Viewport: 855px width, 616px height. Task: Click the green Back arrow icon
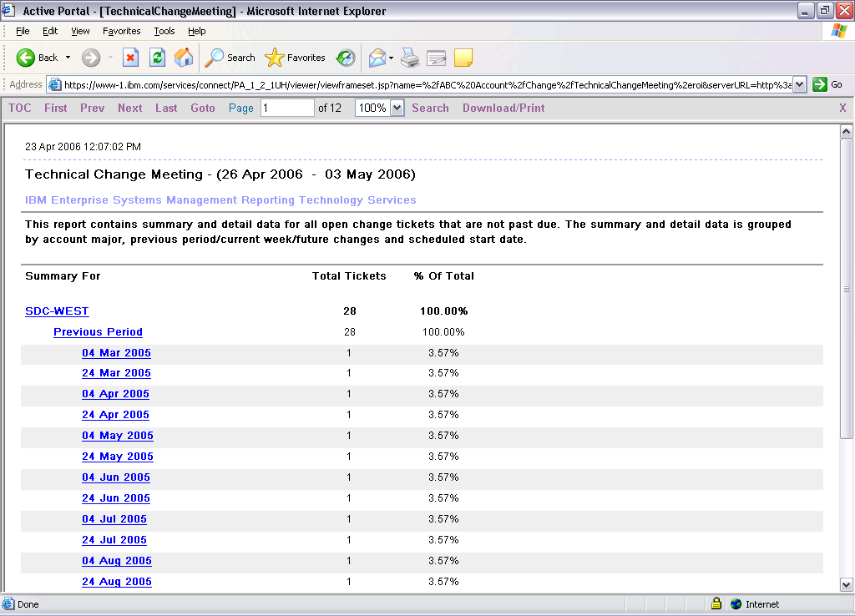coord(25,58)
